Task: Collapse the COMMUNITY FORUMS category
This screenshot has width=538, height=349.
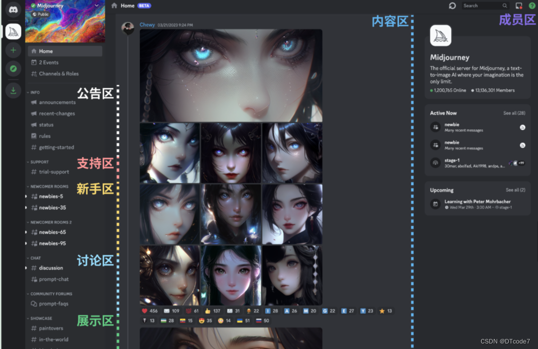Action: [50, 294]
